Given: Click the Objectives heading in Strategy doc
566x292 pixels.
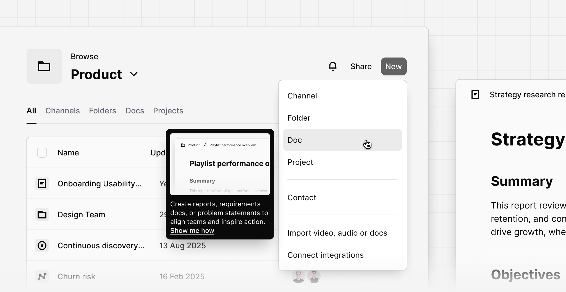Looking at the screenshot, I should coord(526,275).
